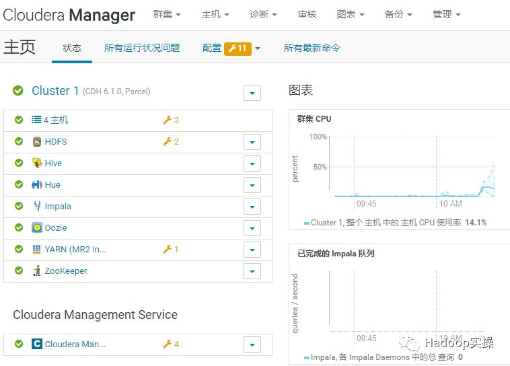510x366 pixels.
Task: Open HDFS configuration wrench showing 2 issues
Action: [x=171, y=141]
